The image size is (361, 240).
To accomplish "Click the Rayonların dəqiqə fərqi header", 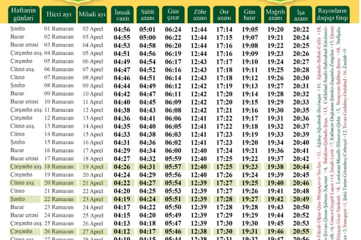I will 332,15.
